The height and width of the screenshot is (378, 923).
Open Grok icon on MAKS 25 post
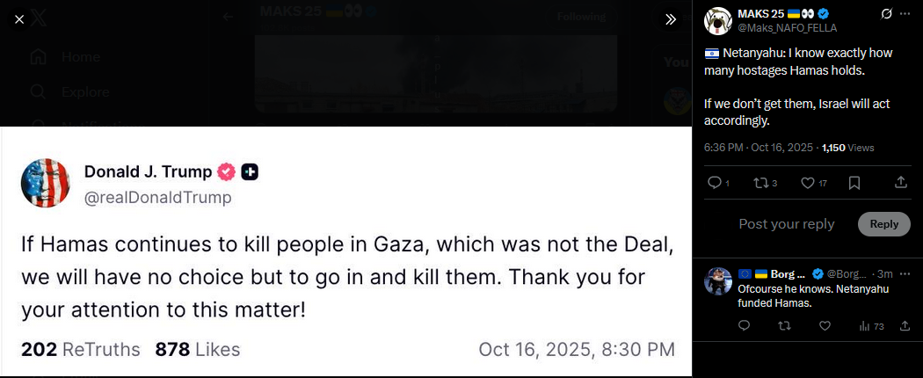coord(886,15)
